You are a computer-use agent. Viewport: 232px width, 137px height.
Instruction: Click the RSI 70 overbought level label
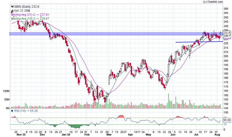[x=225, y=118]
